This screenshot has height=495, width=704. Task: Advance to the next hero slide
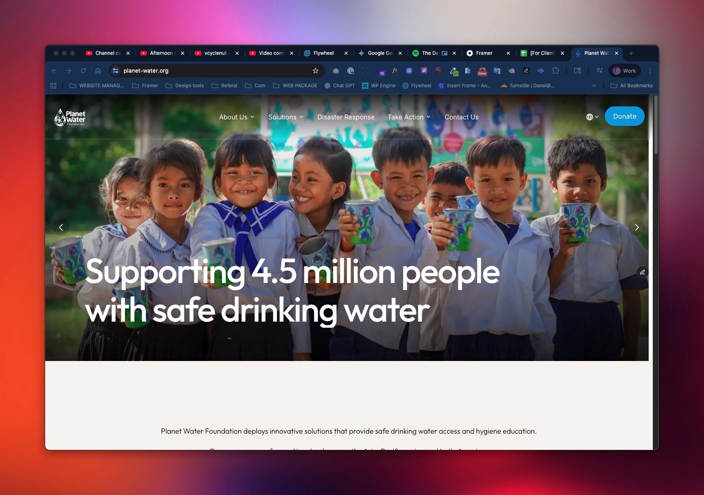coord(636,227)
